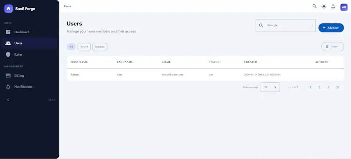Image resolution: width=351 pixels, height=159 pixels.
Task: Sort by Created column header
Action: pos(251,62)
